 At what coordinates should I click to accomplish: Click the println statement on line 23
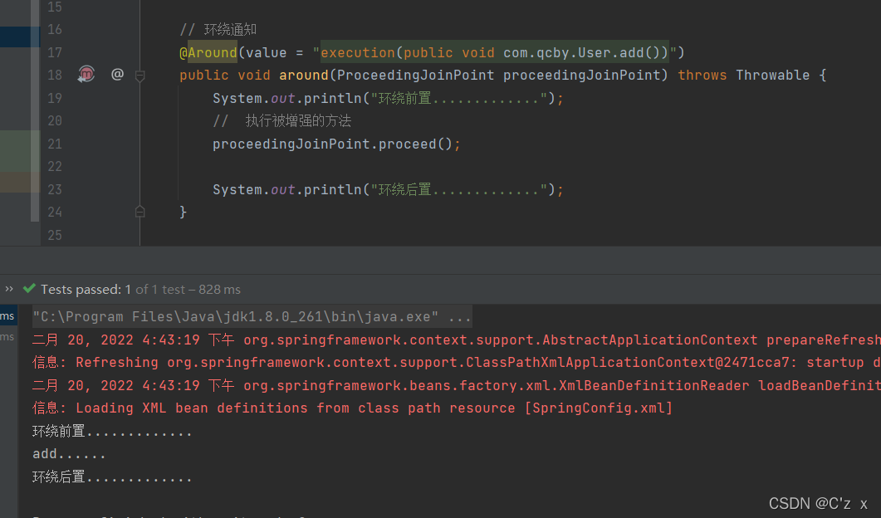pyautogui.click(x=388, y=190)
